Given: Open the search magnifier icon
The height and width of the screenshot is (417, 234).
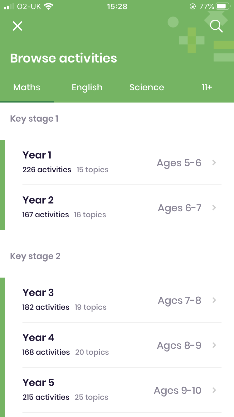Looking at the screenshot, I should (216, 26).
